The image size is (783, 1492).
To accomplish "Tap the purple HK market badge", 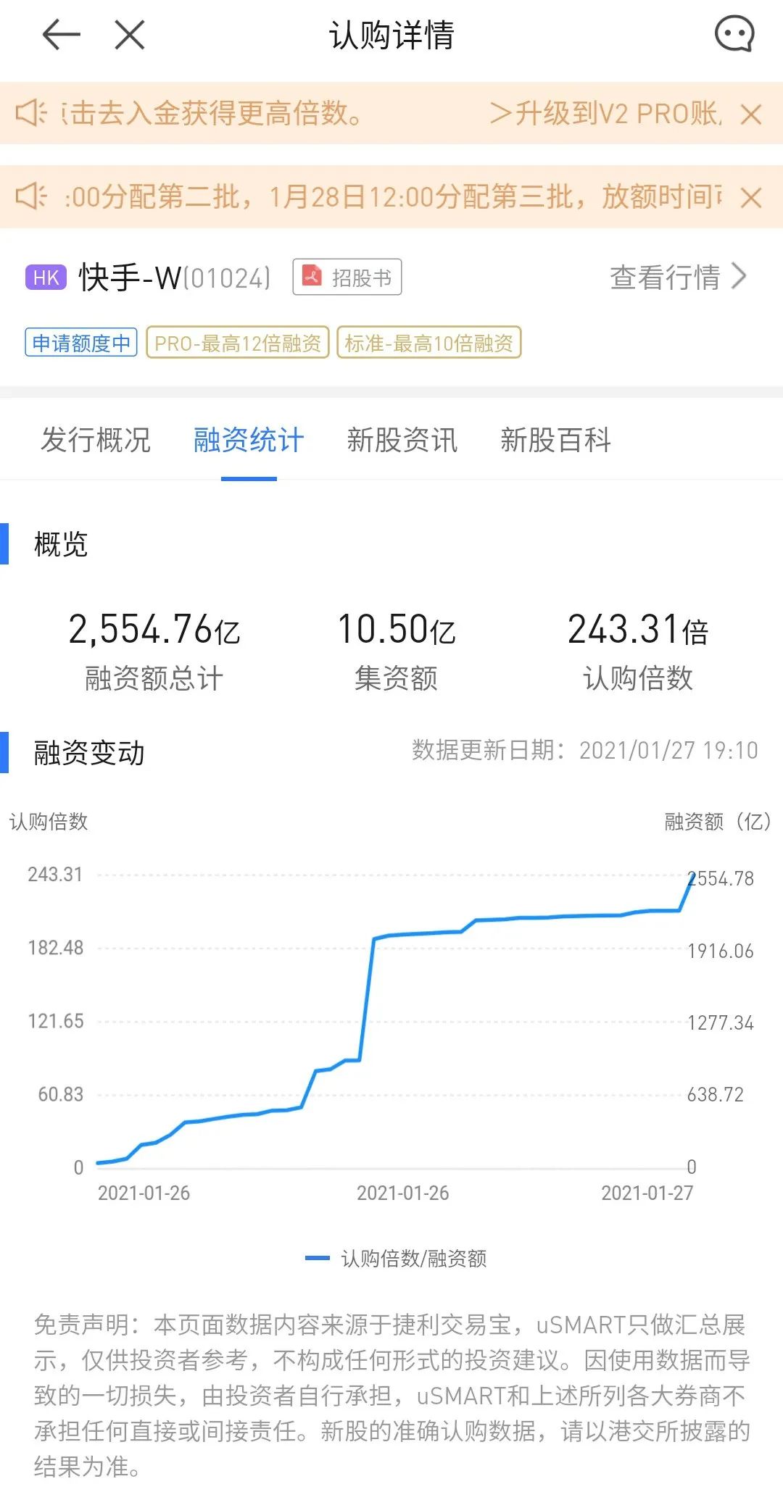I will tap(46, 278).
